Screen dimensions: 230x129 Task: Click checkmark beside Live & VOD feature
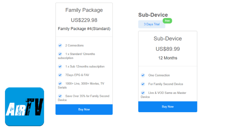point(143,93)
